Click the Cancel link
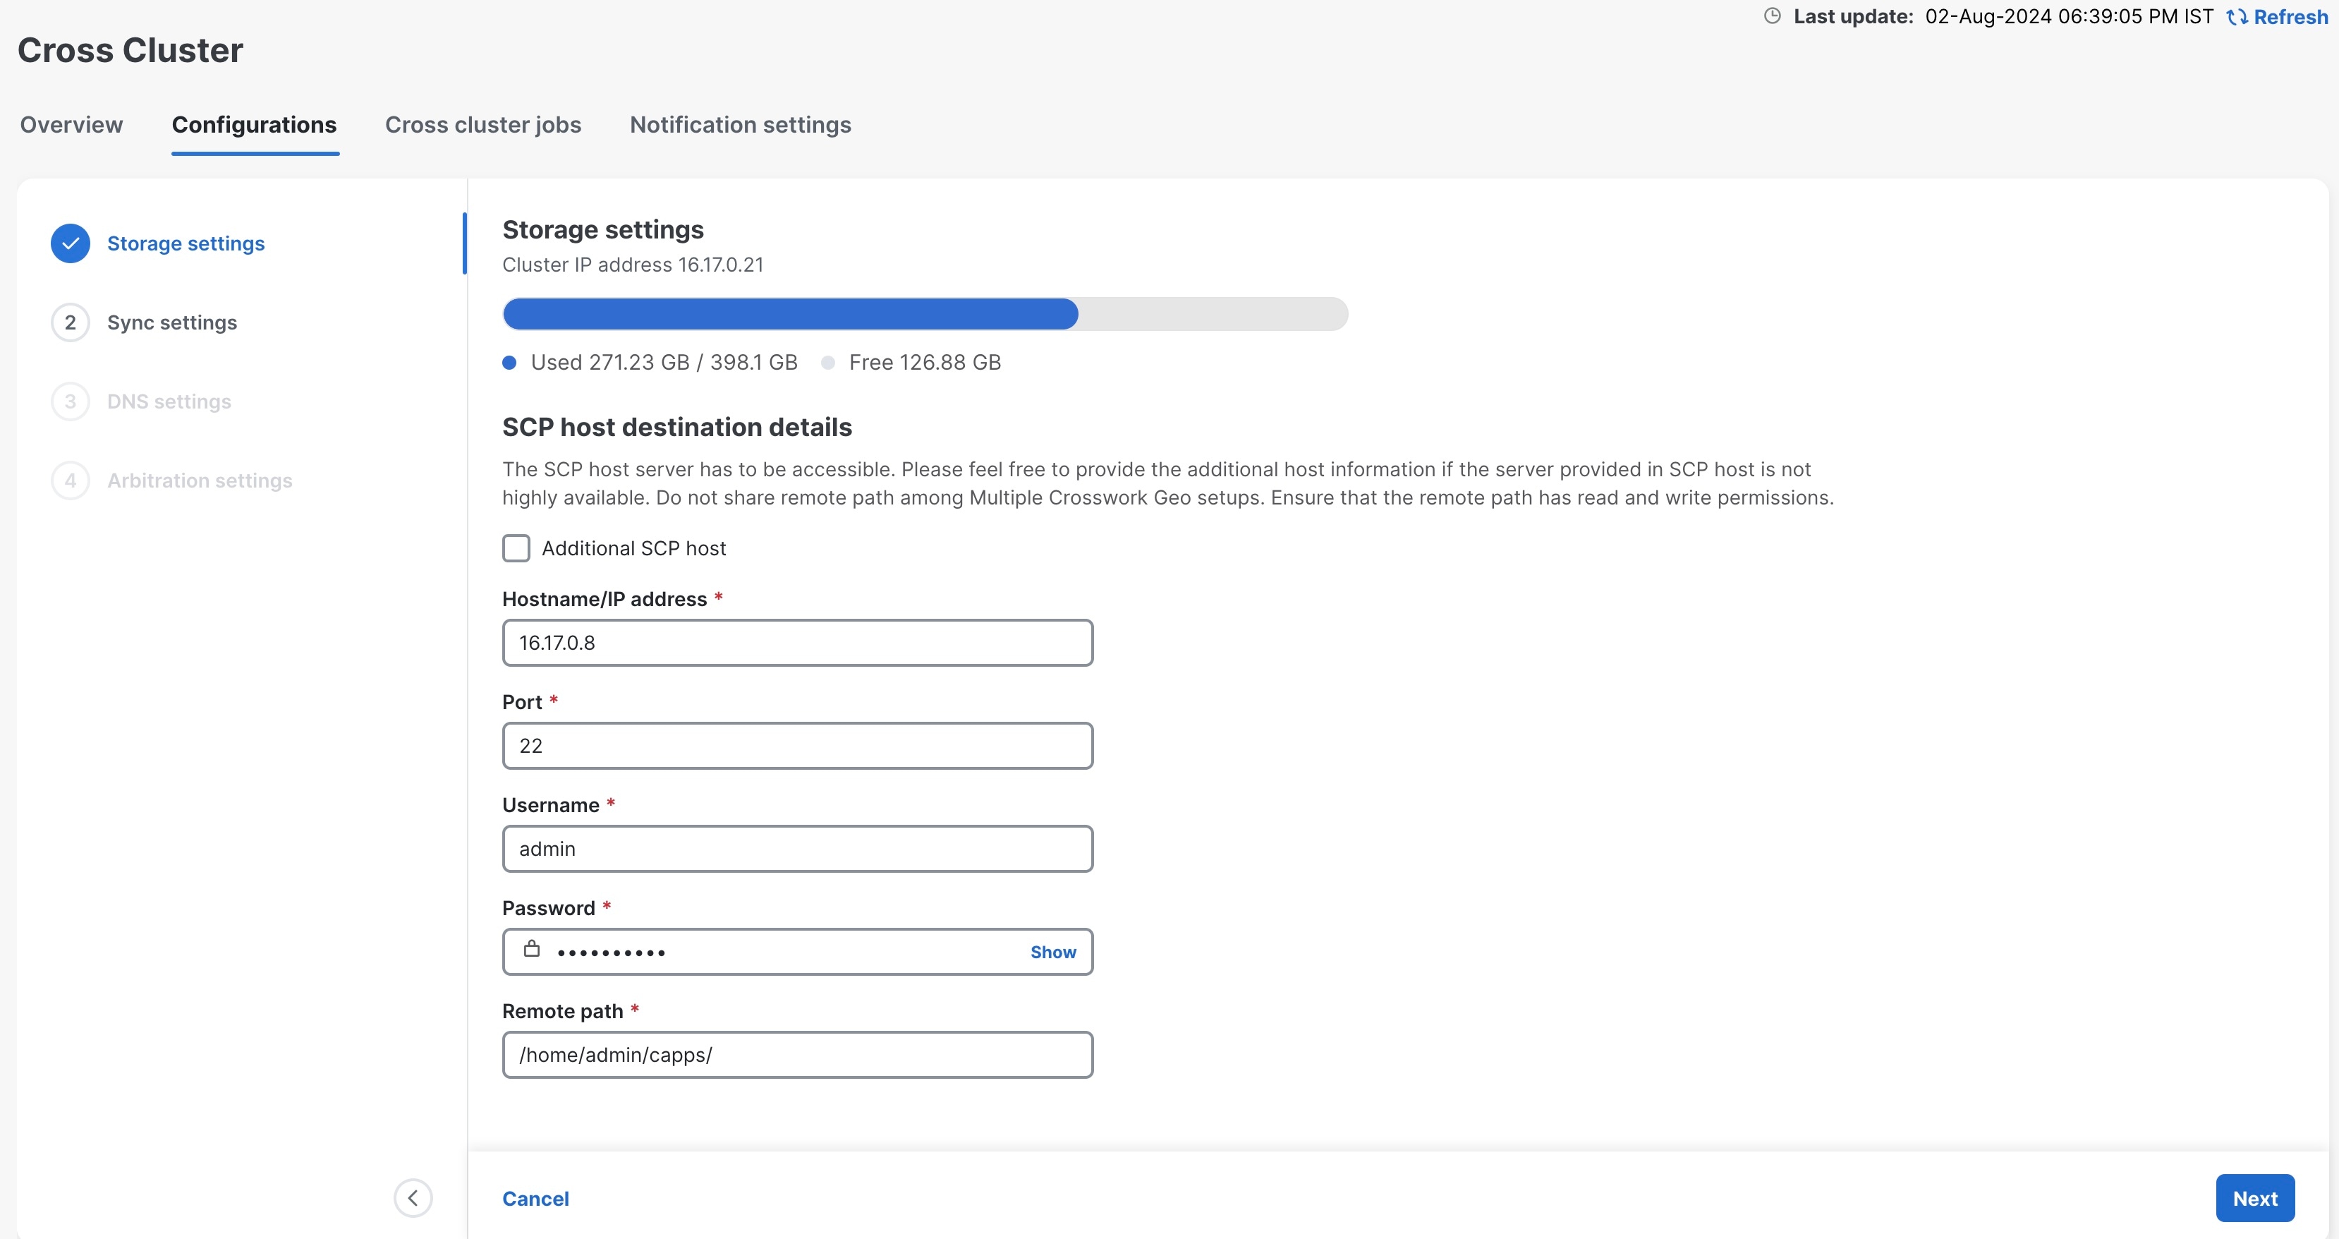The image size is (2339, 1239). pos(535,1198)
